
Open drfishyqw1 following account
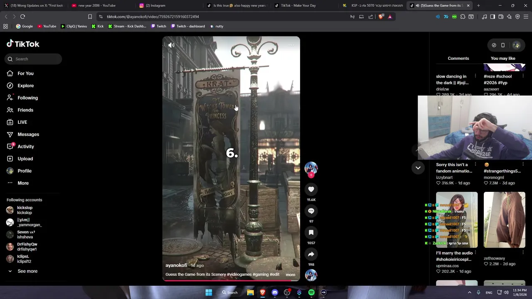pos(27,247)
